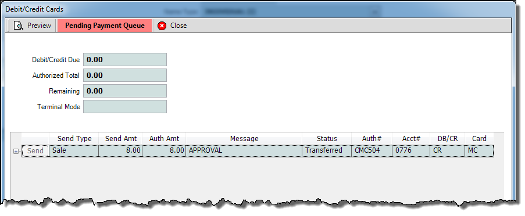Image resolution: width=525 pixels, height=216 pixels.
Task: Select the Authorized Total field
Action: coord(125,75)
